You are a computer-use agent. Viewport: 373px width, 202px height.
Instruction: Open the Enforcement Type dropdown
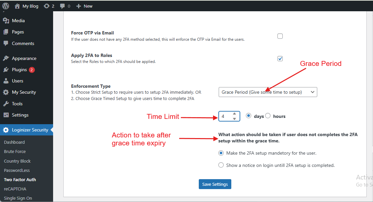268,92
